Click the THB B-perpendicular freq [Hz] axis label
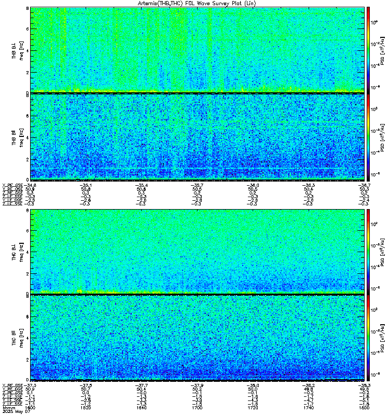389x415 pixels. pyautogui.click(x=21, y=50)
